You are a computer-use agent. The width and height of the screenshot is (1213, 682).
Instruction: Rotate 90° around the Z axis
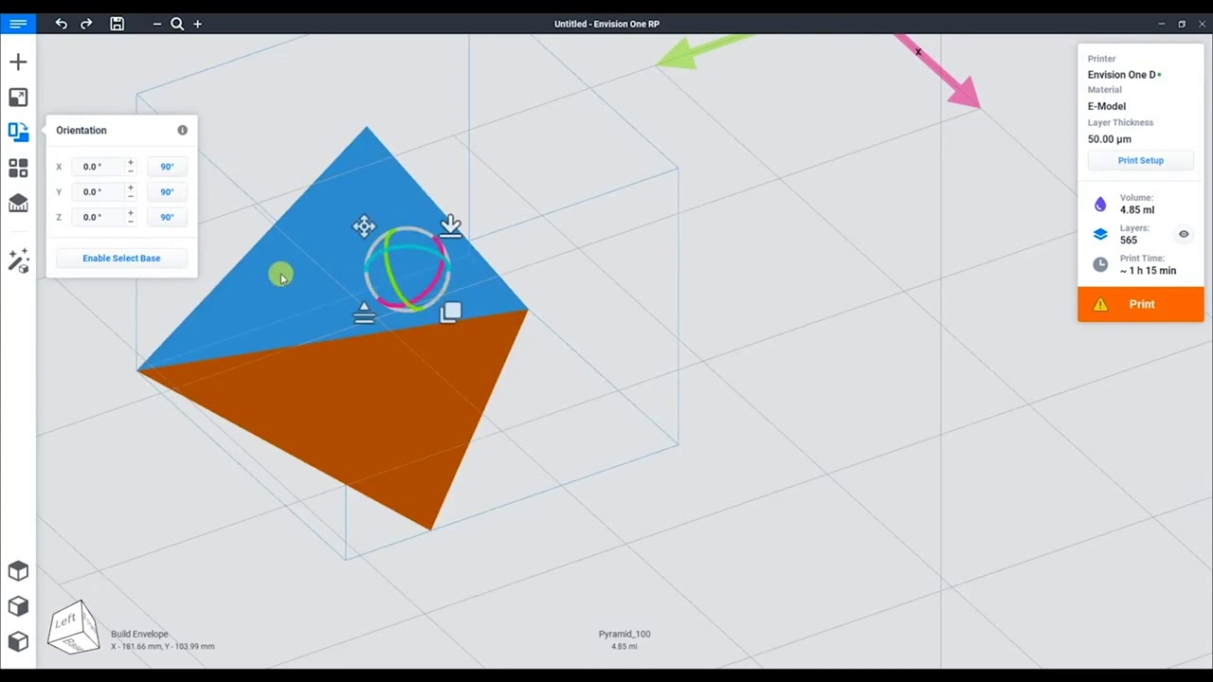click(x=167, y=217)
